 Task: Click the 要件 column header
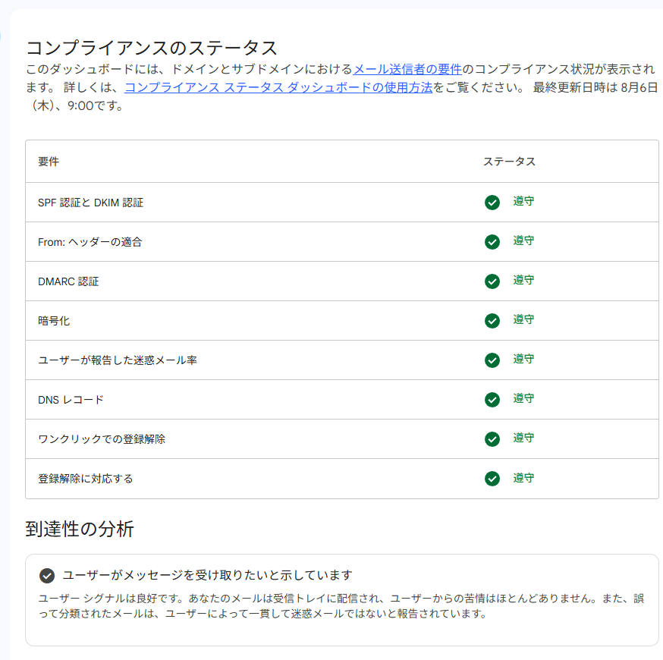click(x=49, y=162)
